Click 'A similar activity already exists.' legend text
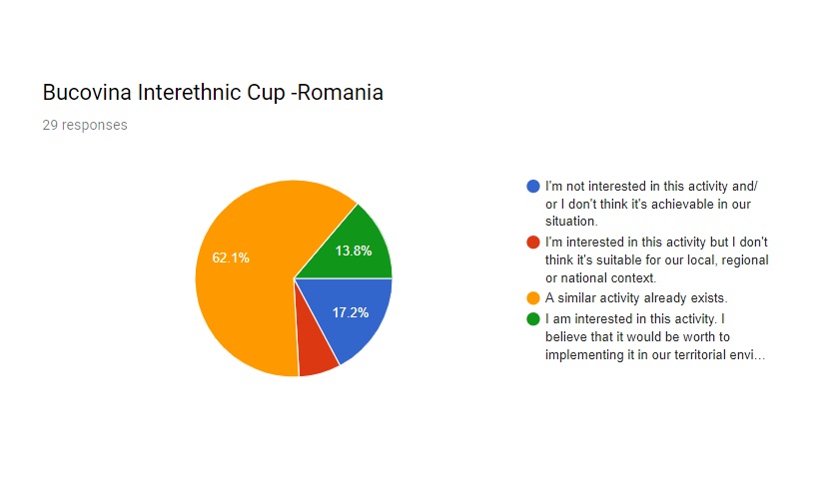This screenshot has height=494, width=833. [x=636, y=298]
